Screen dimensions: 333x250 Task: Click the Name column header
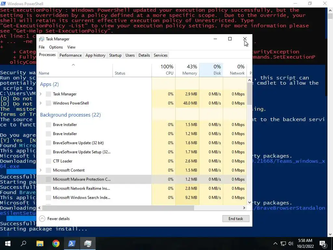tap(75, 70)
